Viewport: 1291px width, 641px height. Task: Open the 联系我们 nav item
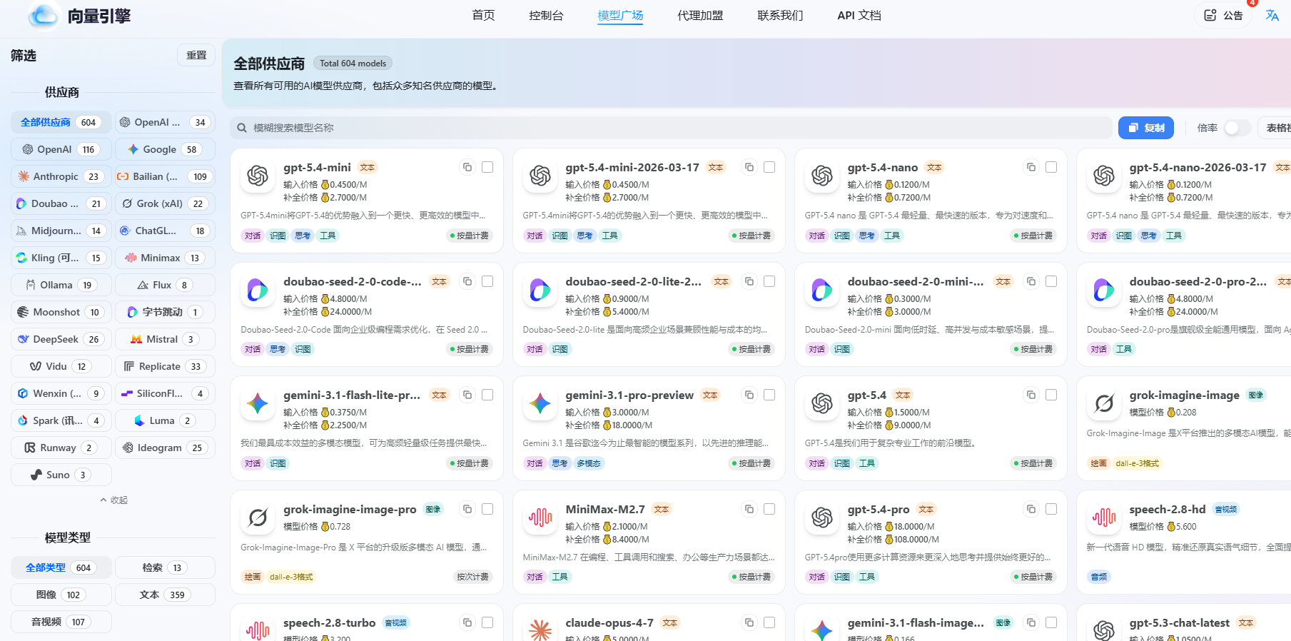pyautogui.click(x=780, y=15)
